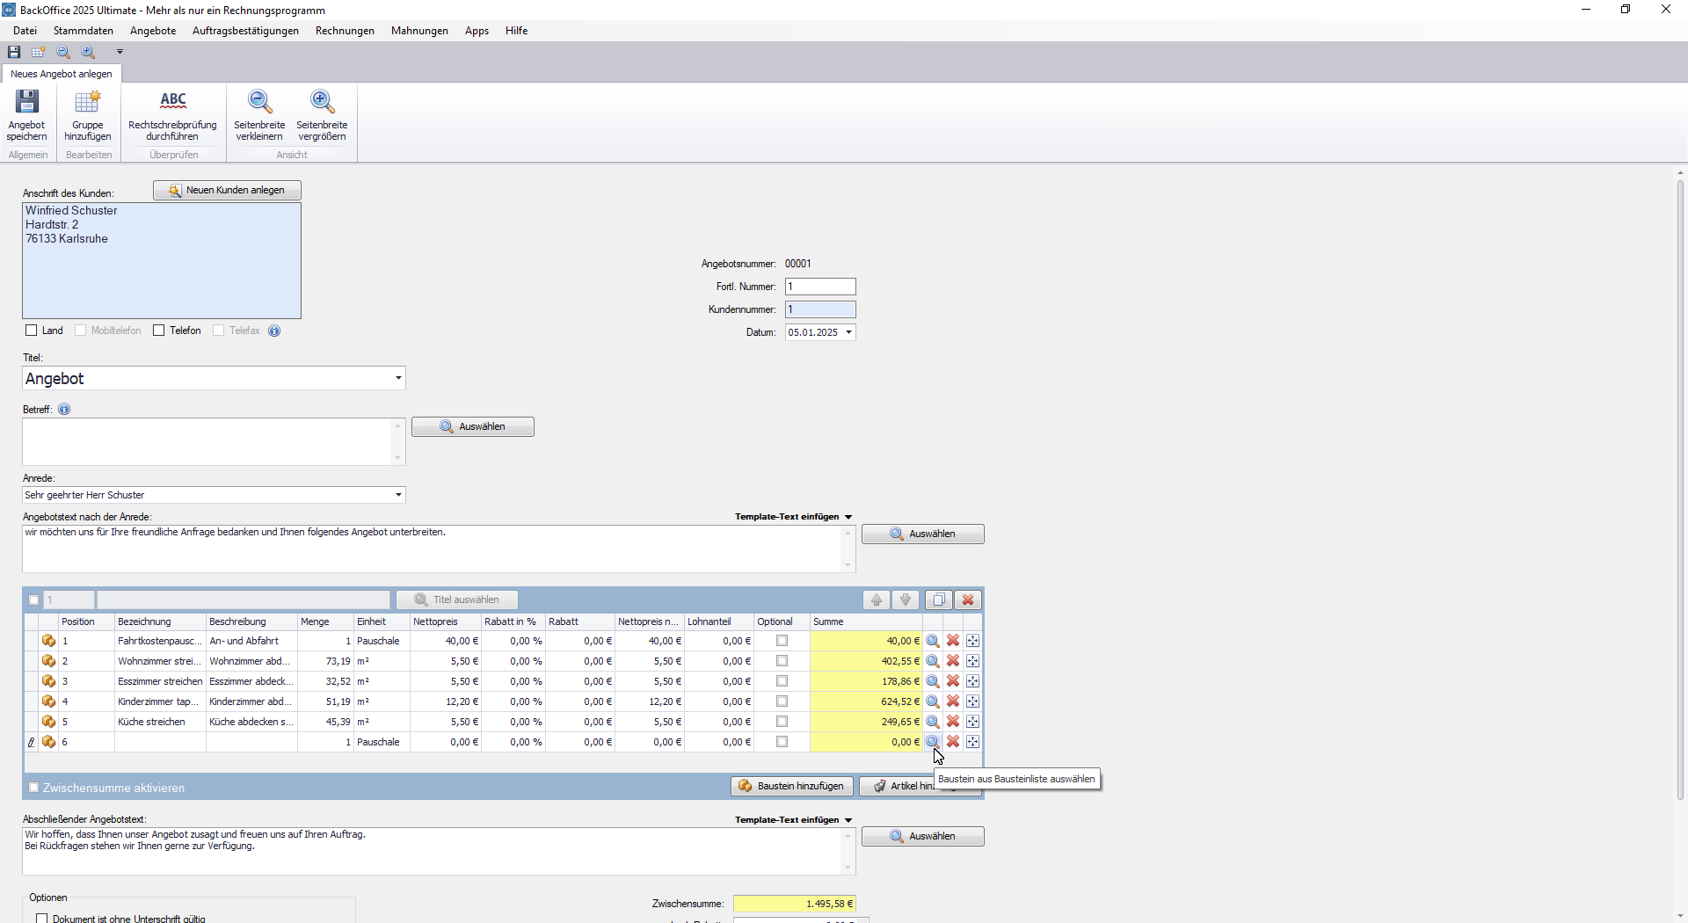Enable the Telefon checkbox

point(159,331)
